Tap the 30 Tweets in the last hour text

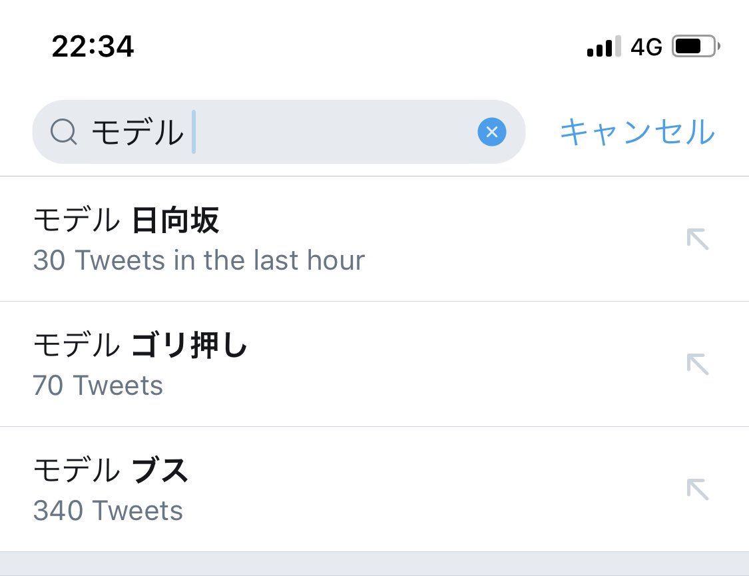pyautogui.click(x=198, y=260)
